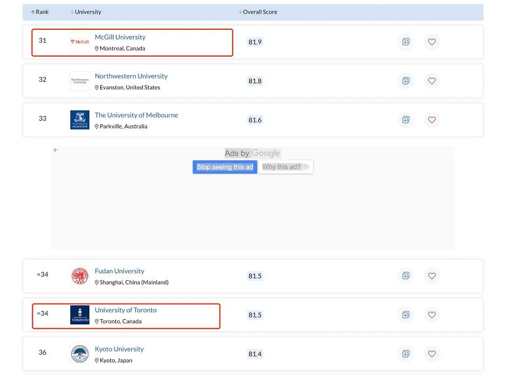Sort table by Overall Score column
The image size is (506, 375).
coord(258,12)
